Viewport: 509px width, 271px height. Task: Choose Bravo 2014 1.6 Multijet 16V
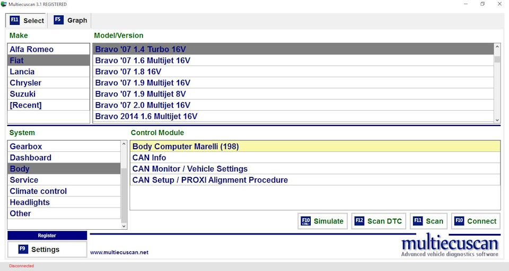click(x=293, y=116)
